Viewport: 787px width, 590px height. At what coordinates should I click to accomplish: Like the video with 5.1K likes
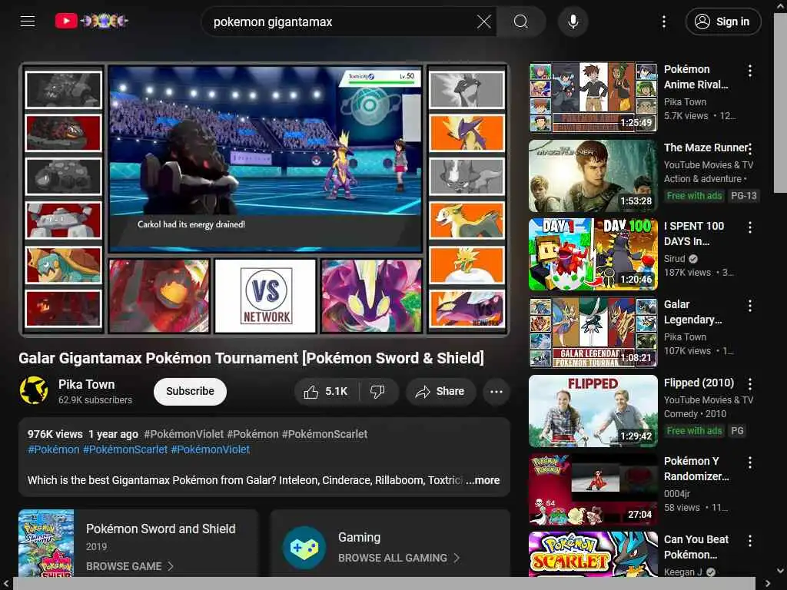[x=326, y=391]
